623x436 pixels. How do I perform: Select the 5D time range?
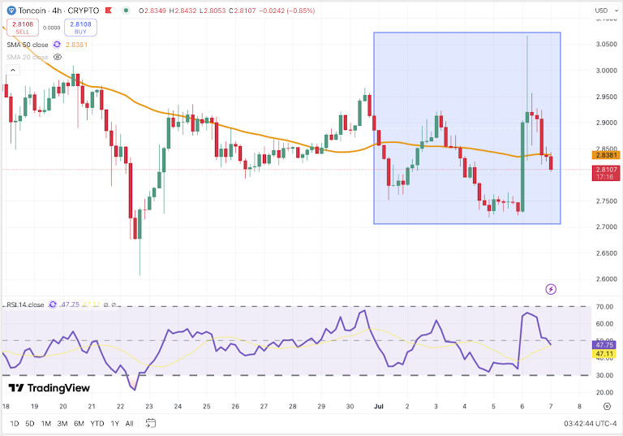(x=30, y=423)
